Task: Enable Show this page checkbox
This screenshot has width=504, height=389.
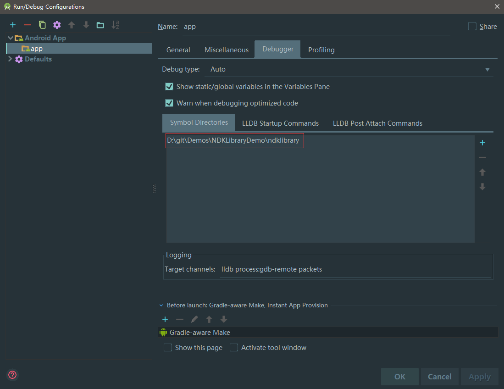Action: (168, 348)
